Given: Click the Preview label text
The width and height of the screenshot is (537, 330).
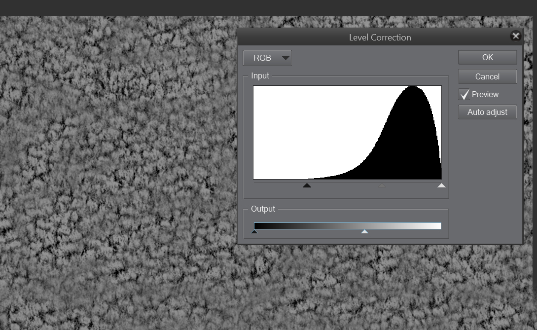Looking at the screenshot, I should 485,94.
